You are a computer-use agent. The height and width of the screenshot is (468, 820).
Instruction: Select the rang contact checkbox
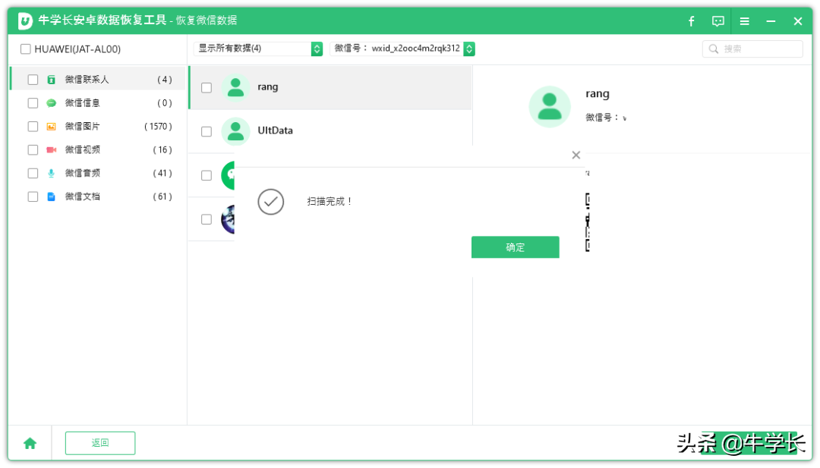pos(207,88)
